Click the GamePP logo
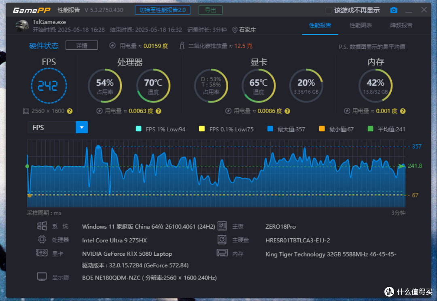The image size is (437, 301). point(32,10)
